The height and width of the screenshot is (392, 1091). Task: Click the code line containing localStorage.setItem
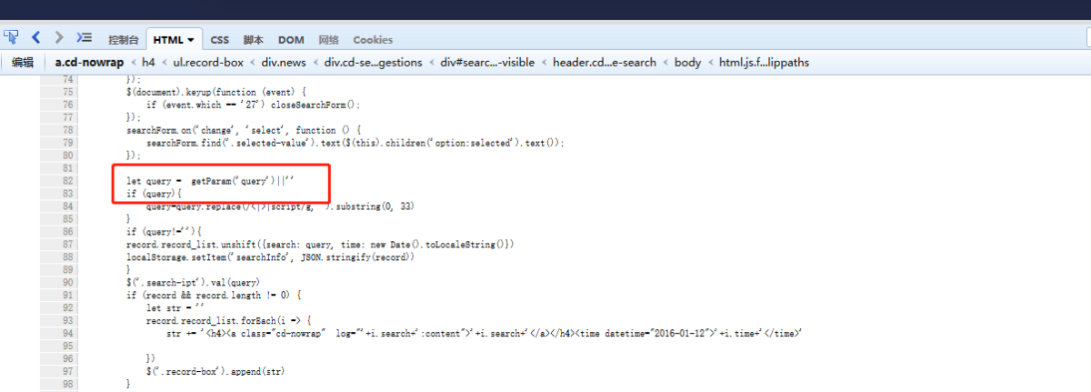point(270,257)
